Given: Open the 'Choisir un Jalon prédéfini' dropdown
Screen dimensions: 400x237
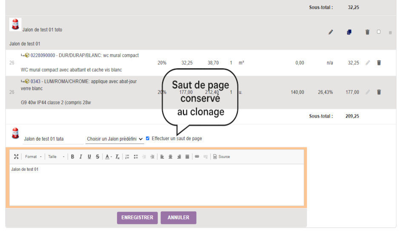Looking at the screenshot, I should point(114,139).
